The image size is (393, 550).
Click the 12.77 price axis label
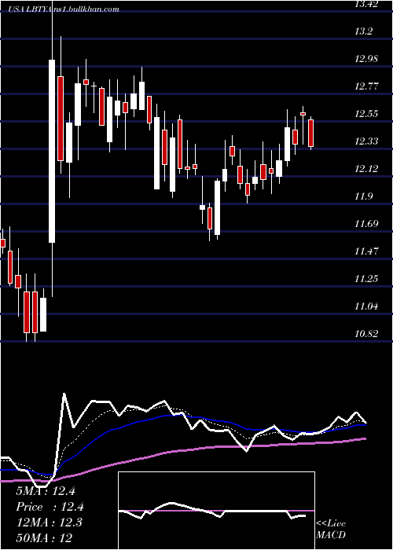pos(366,86)
